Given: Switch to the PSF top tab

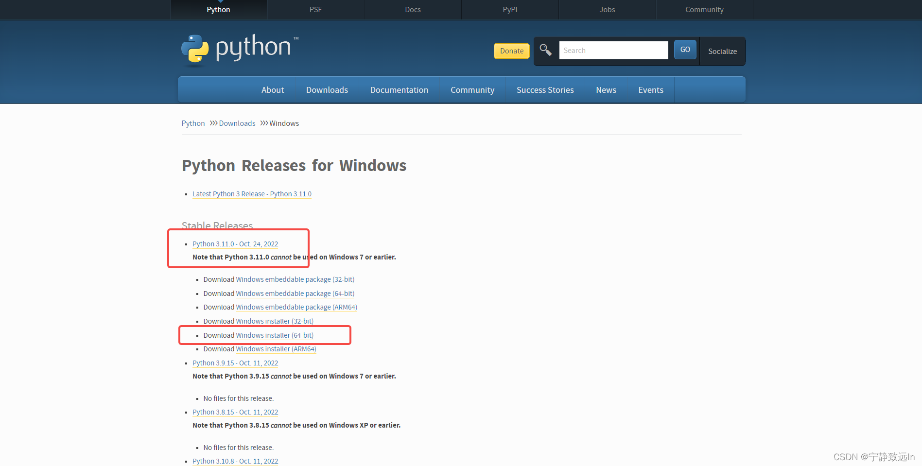Looking at the screenshot, I should click(315, 10).
